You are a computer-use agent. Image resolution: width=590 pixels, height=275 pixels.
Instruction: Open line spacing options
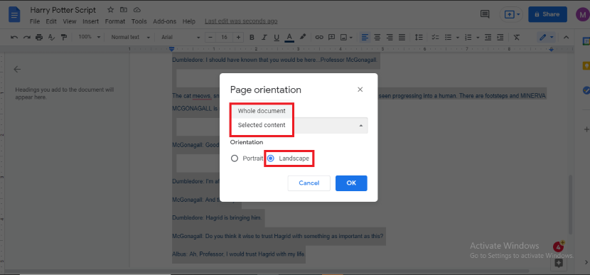419,37
